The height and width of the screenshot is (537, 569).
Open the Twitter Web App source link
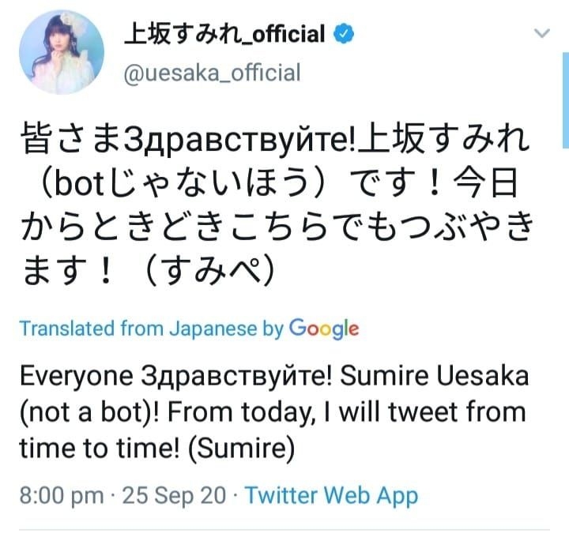coord(331,496)
